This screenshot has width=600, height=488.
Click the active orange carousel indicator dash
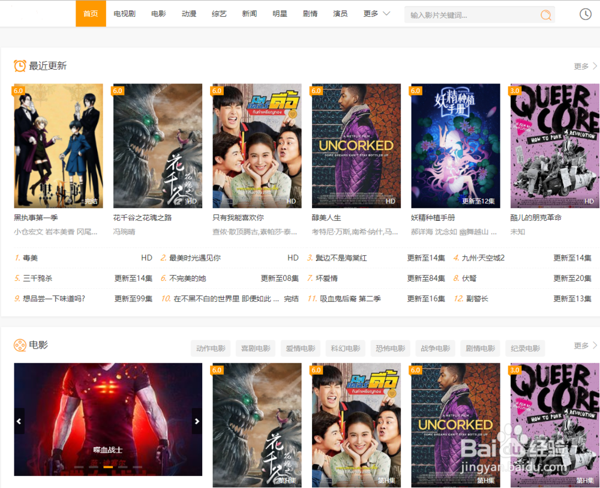(x=108, y=467)
